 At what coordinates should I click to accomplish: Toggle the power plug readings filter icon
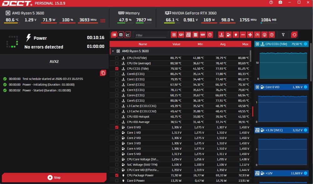coord(236,35)
